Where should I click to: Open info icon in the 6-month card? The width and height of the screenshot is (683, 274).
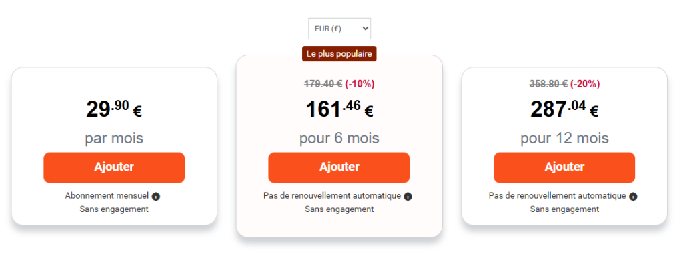click(x=408, y=197)
